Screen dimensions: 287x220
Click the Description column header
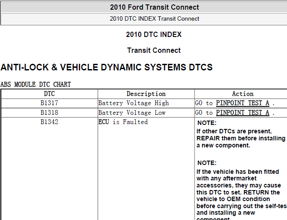pyautogui.click(x=146, y=94)
